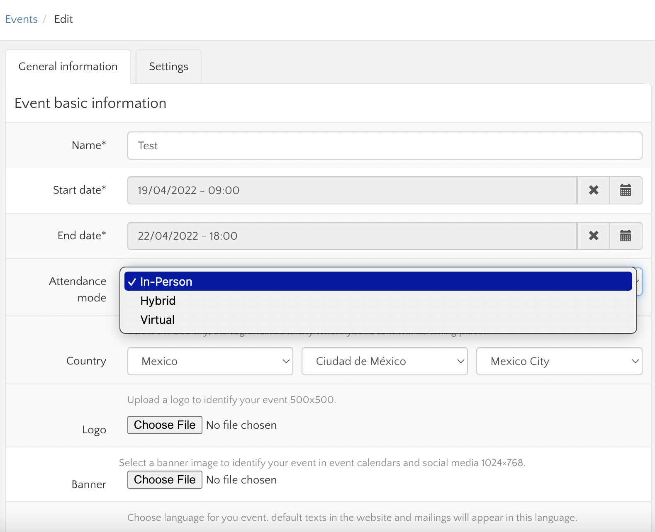Go to Events via breadcrumb link

(21, 19)
